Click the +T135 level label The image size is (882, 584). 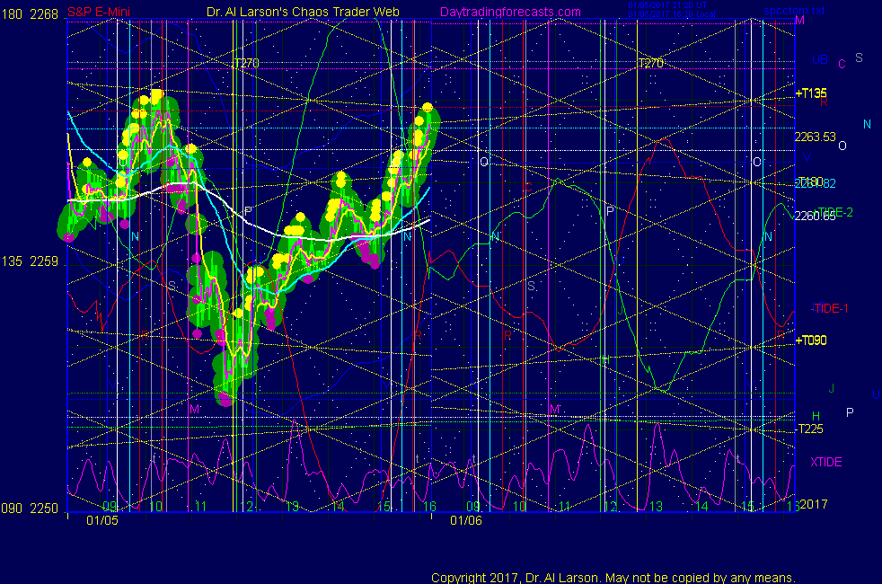pyautogui.click(x=811, y=93)
